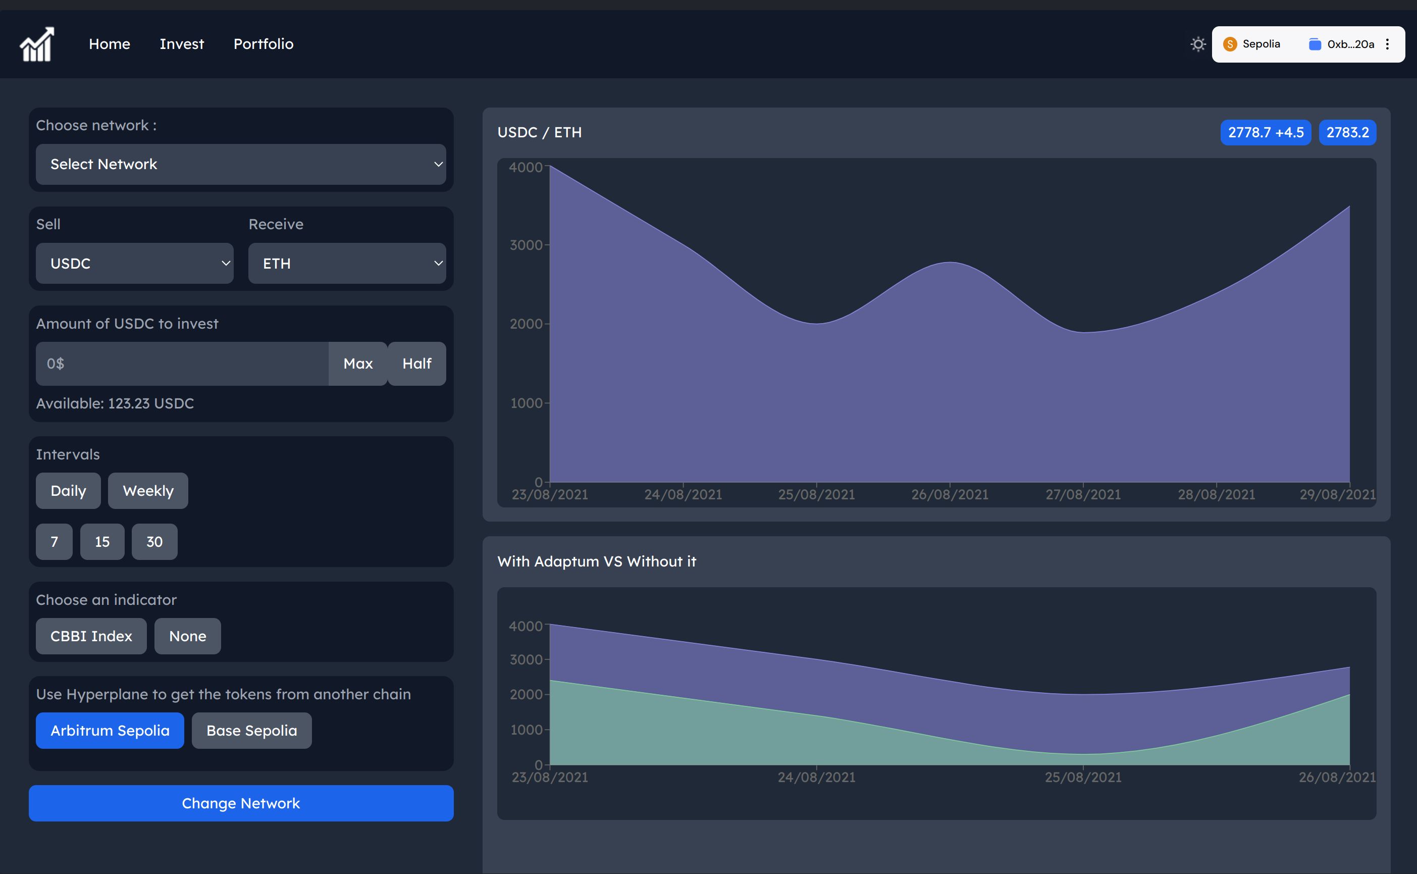This screenshot has height=874, width=1417.
Task: Click the Change Network button
Action: [x=241, y=803]
